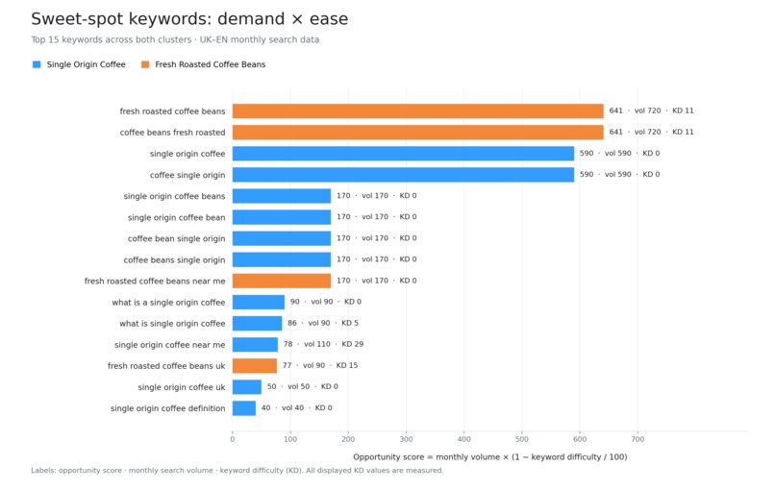Click the orange bar for 'fresh roasted coffee beans near me'

tap(282, 282)
